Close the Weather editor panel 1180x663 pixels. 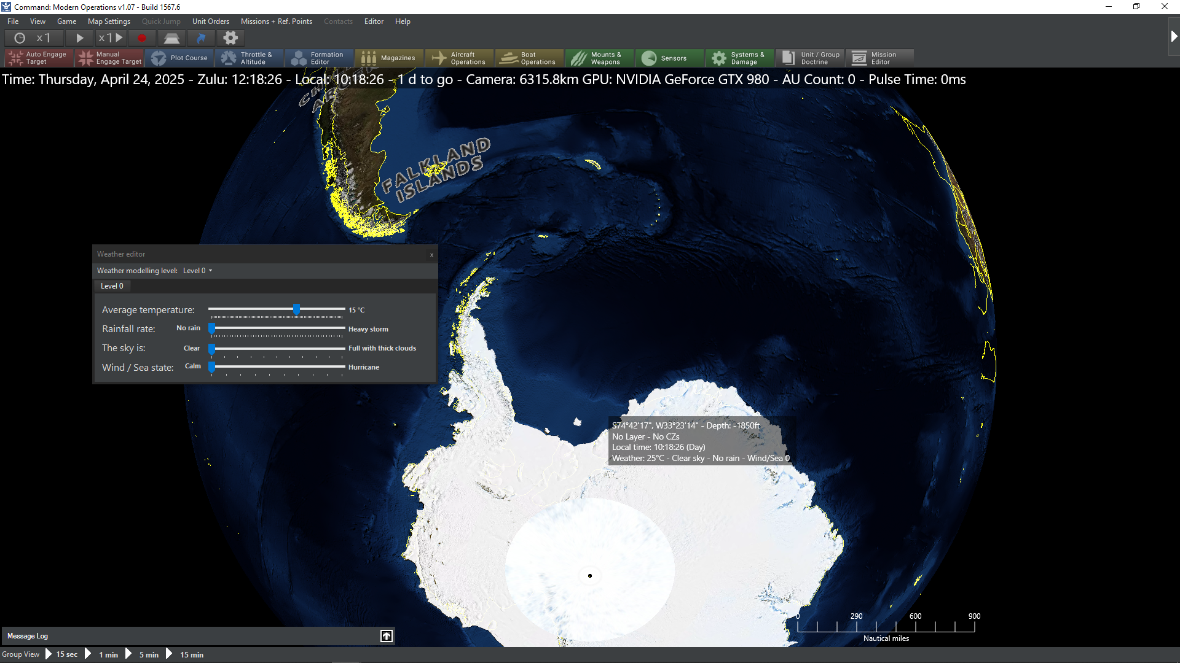pyautogui.click(x=431, y=255)
